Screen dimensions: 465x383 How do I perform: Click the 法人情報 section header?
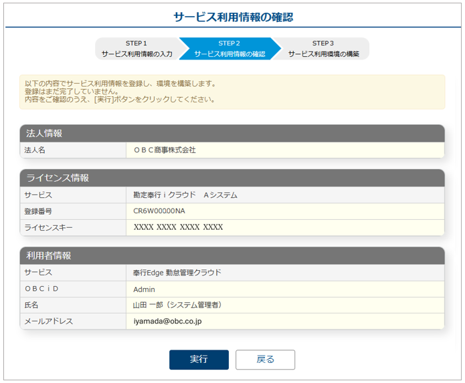pyautogui.click(x=232, y=133)
